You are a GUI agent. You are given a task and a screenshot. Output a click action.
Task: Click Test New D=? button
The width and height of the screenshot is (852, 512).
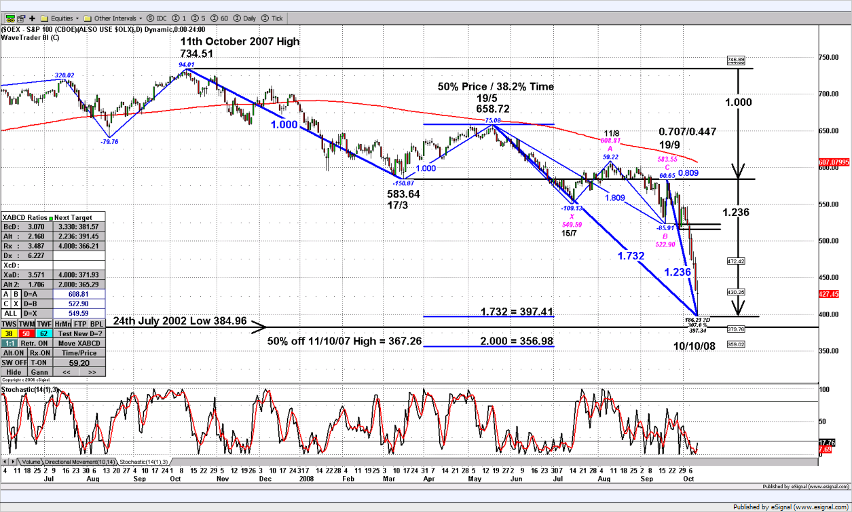point(79,333)
